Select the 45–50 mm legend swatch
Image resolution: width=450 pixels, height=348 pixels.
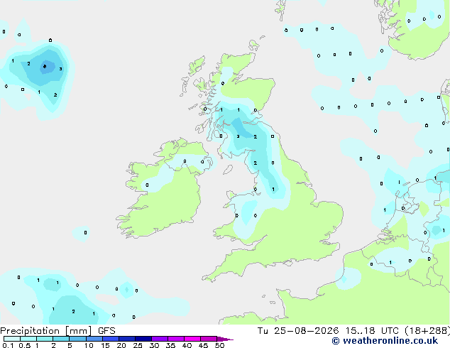point(209,339)
